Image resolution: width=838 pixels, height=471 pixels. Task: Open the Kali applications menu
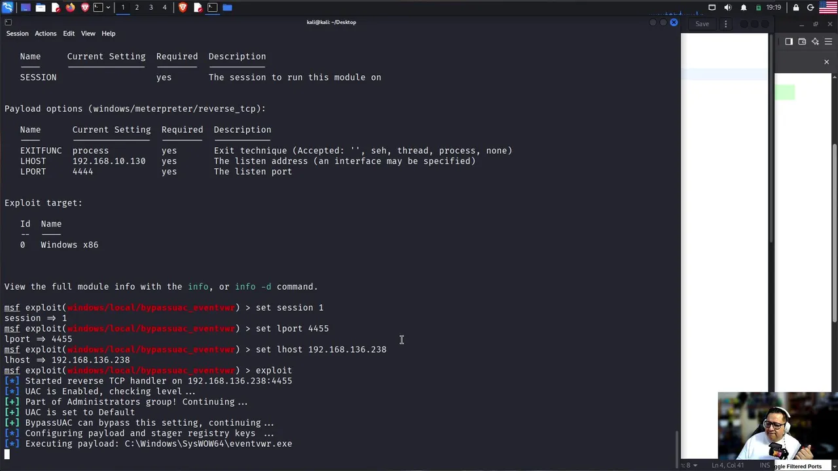(7, 7)
